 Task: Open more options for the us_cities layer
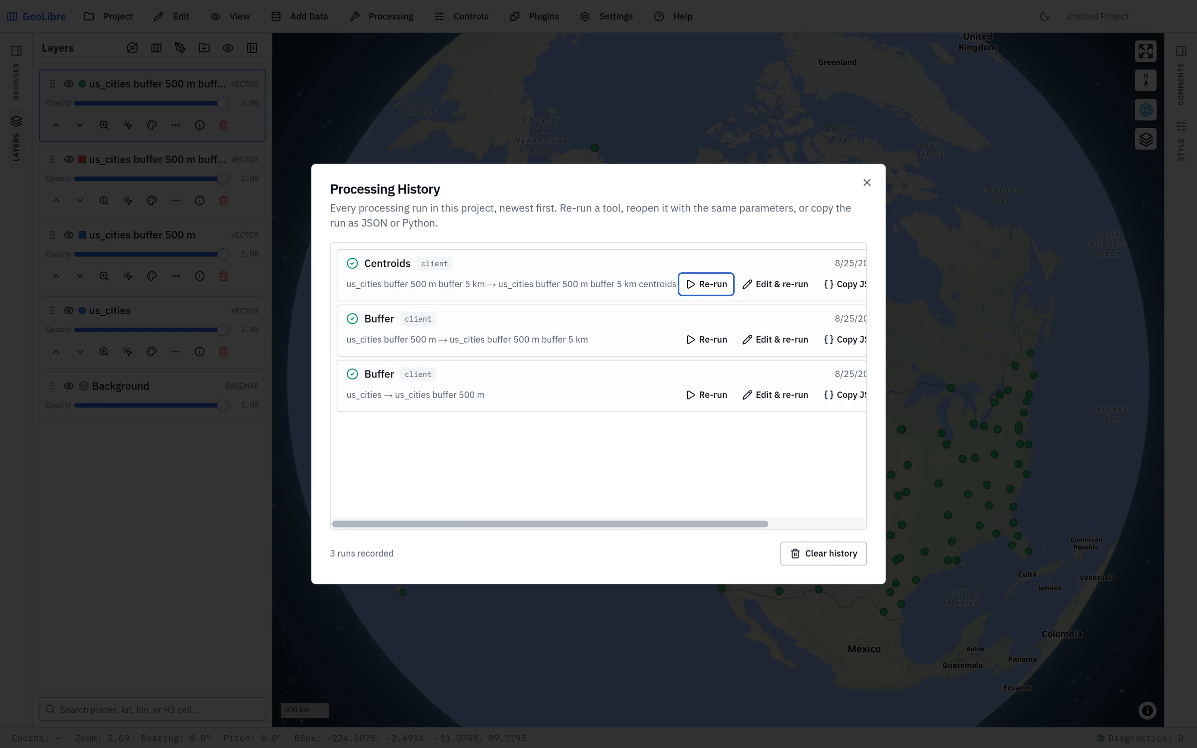[x=176, y=352]
